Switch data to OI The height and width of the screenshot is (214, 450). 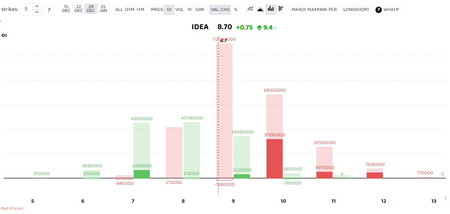point(169,9)
